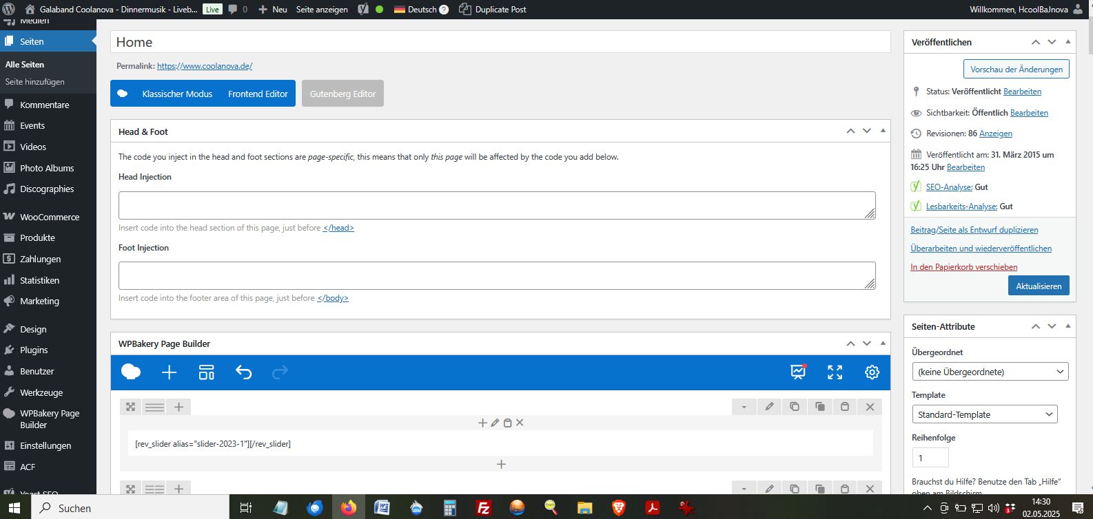Click the move handle of the rev_slider row

130,407
